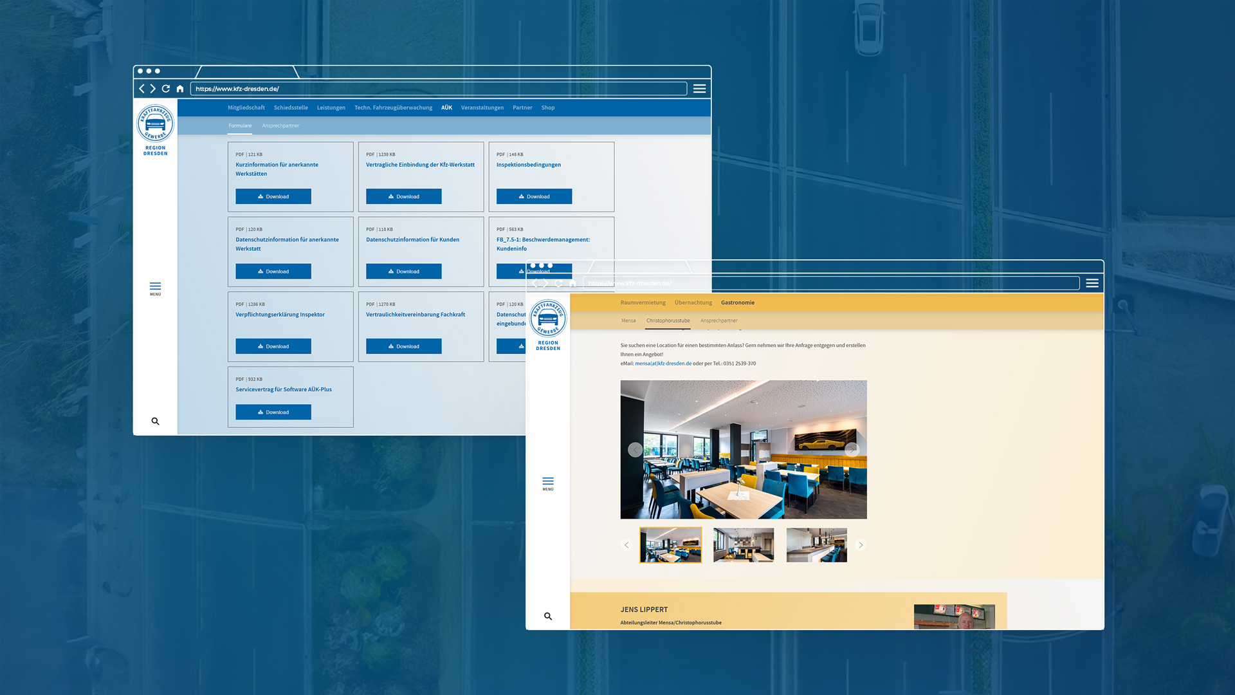
Task: Select the second restaurant thumbnail image
Action: pos(743,545)
